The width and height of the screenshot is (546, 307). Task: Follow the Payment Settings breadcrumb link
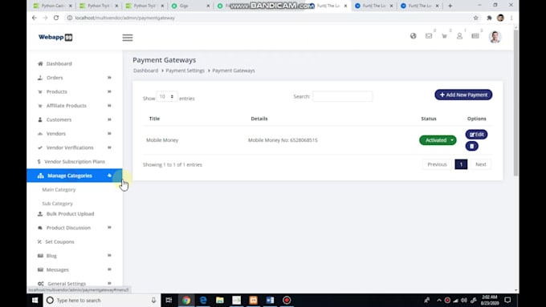(185, 71)
